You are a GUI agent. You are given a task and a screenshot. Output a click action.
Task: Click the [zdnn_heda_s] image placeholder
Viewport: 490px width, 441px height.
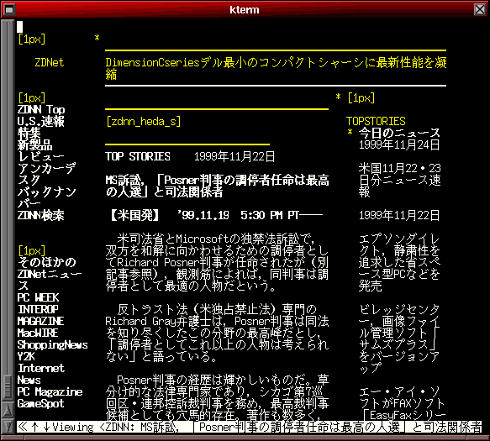tap(144, 122)
